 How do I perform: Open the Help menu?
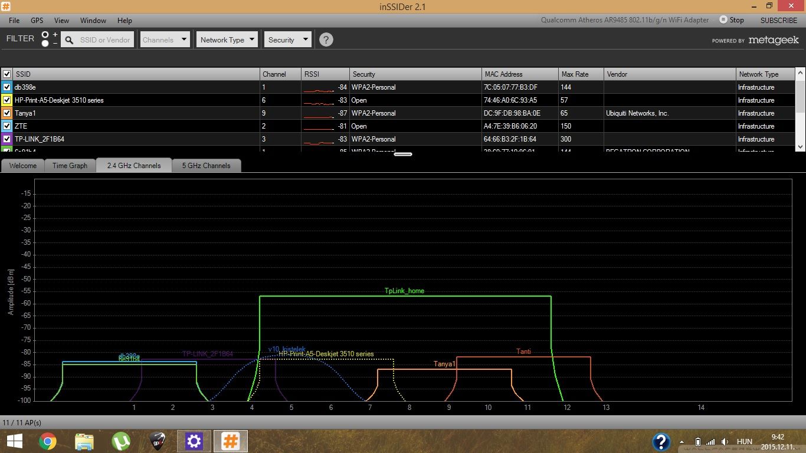(x=124, y=20)
